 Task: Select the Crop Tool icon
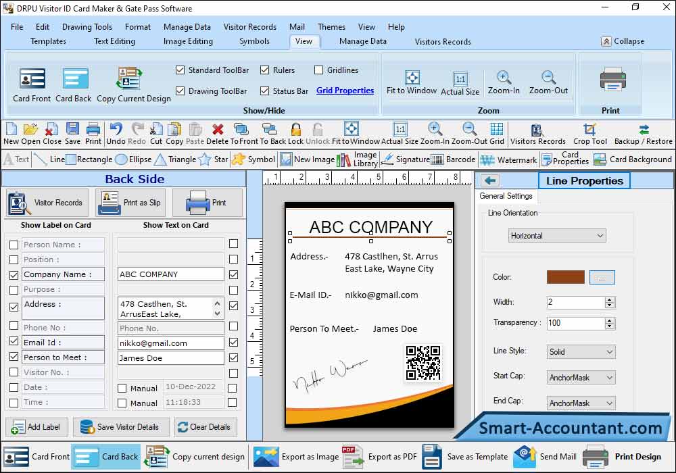click(x=589, y=129)
